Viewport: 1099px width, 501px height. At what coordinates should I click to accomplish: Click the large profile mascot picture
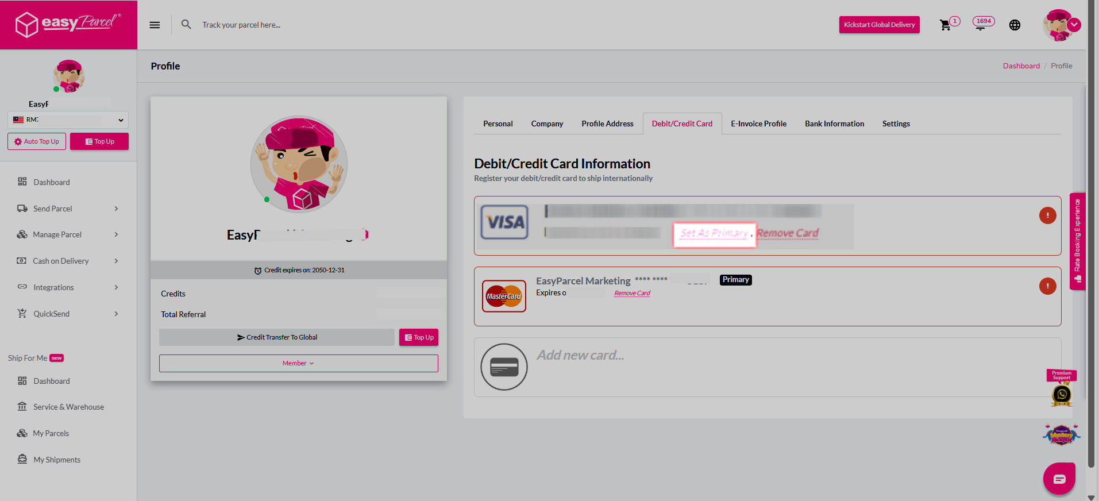tap(299, 164)
